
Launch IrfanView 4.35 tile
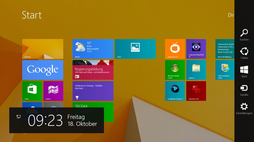point(196,91)
